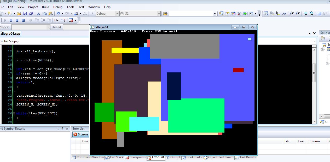Click the Step Over icon
This screenshot has width=330, height=162.
(43, 20)
